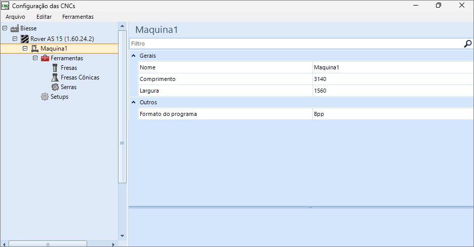
Task: Click the horizontal splitter grip below properties
Action: (x=310, y=208)
